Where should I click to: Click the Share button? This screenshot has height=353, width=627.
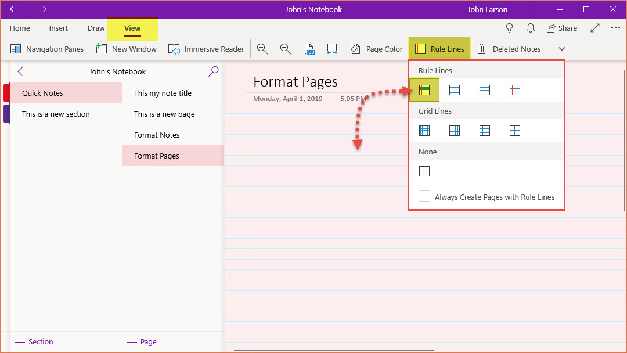tap(561, 28)
